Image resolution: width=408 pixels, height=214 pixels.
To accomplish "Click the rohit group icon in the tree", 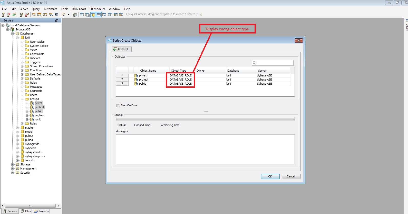I will [x=32, y=119].
